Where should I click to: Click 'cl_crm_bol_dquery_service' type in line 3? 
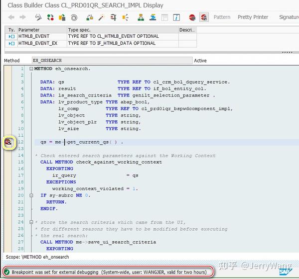tap(190, 82)
